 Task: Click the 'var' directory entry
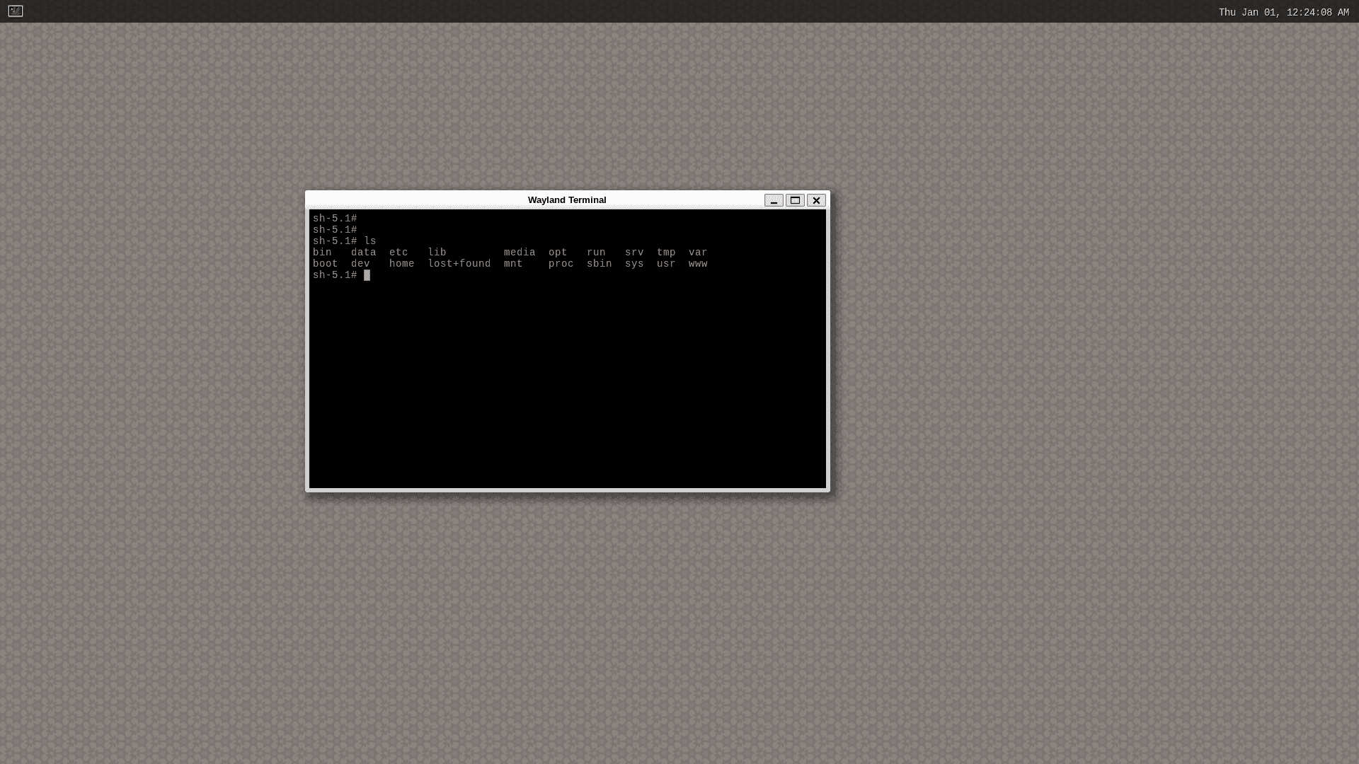click(698, 253)
